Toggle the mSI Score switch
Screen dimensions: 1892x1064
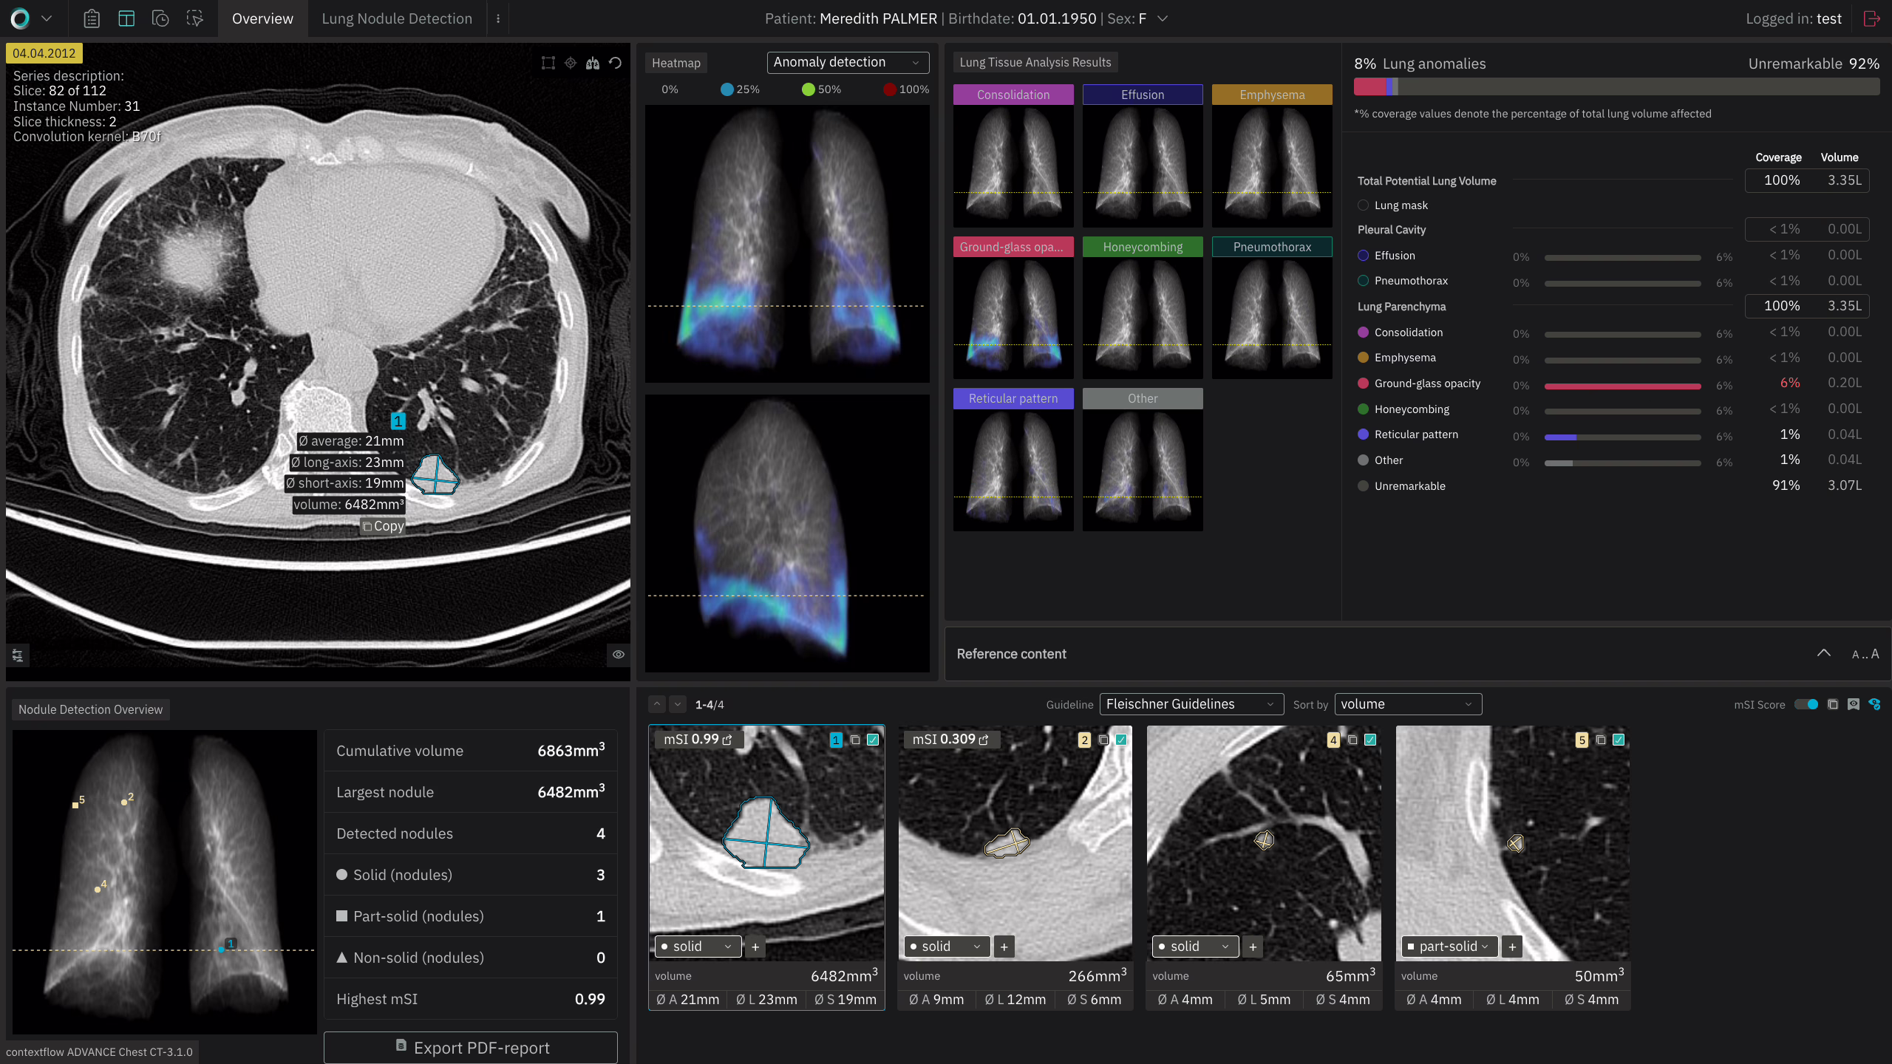pos(1807,704)
